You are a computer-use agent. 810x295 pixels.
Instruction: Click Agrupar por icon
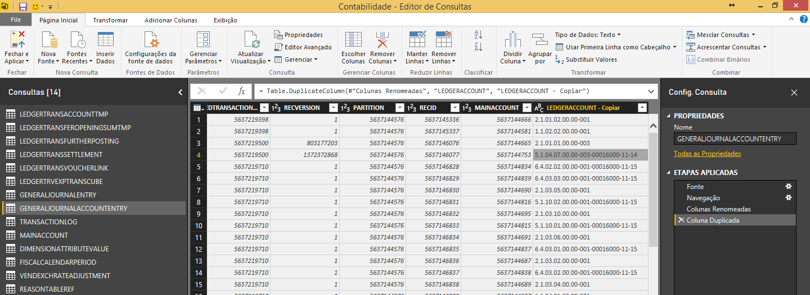(540, 40)
